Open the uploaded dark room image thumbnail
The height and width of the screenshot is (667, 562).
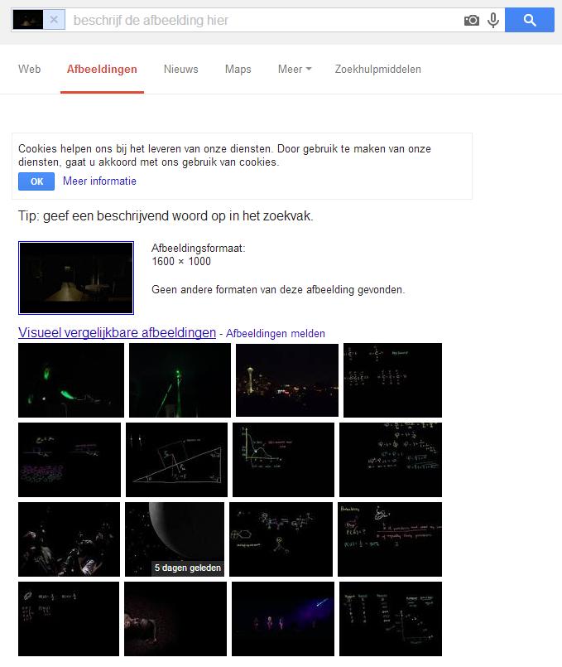point(76,278)
